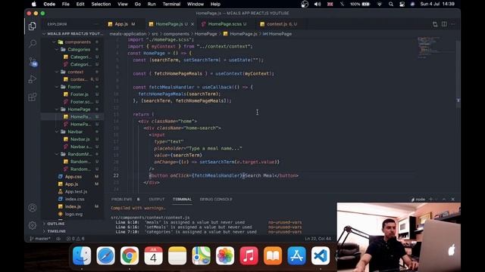485x272 pixels.
Task: Expand the Timeline section
Action: (x=56, y=231)
